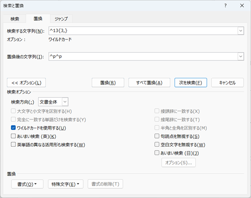
Task: Enable あいまい検索 (英) checkbox
Action: coord(13,136)
